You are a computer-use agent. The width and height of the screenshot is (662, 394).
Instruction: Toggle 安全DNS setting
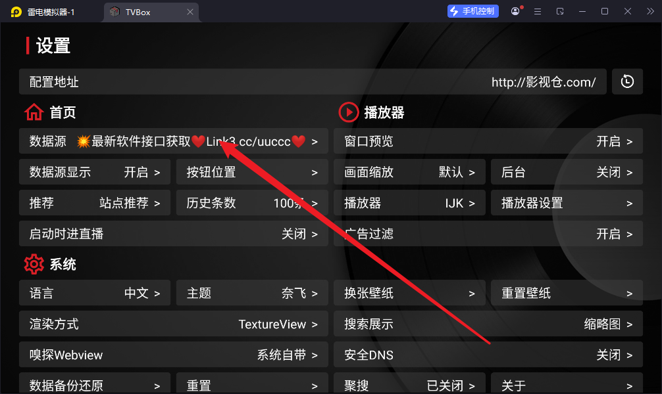(488, 355)
